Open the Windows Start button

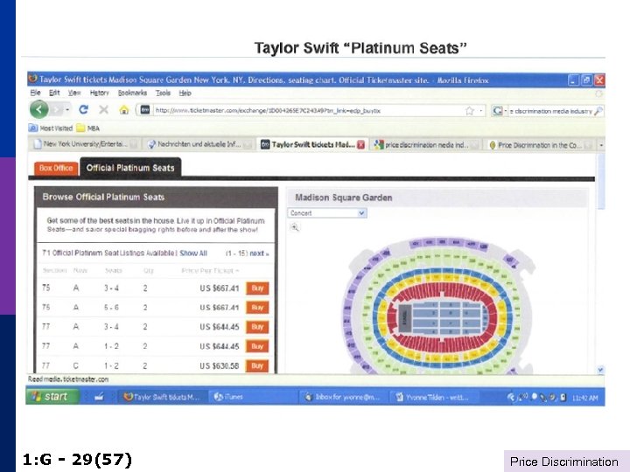tap(51, 397)
